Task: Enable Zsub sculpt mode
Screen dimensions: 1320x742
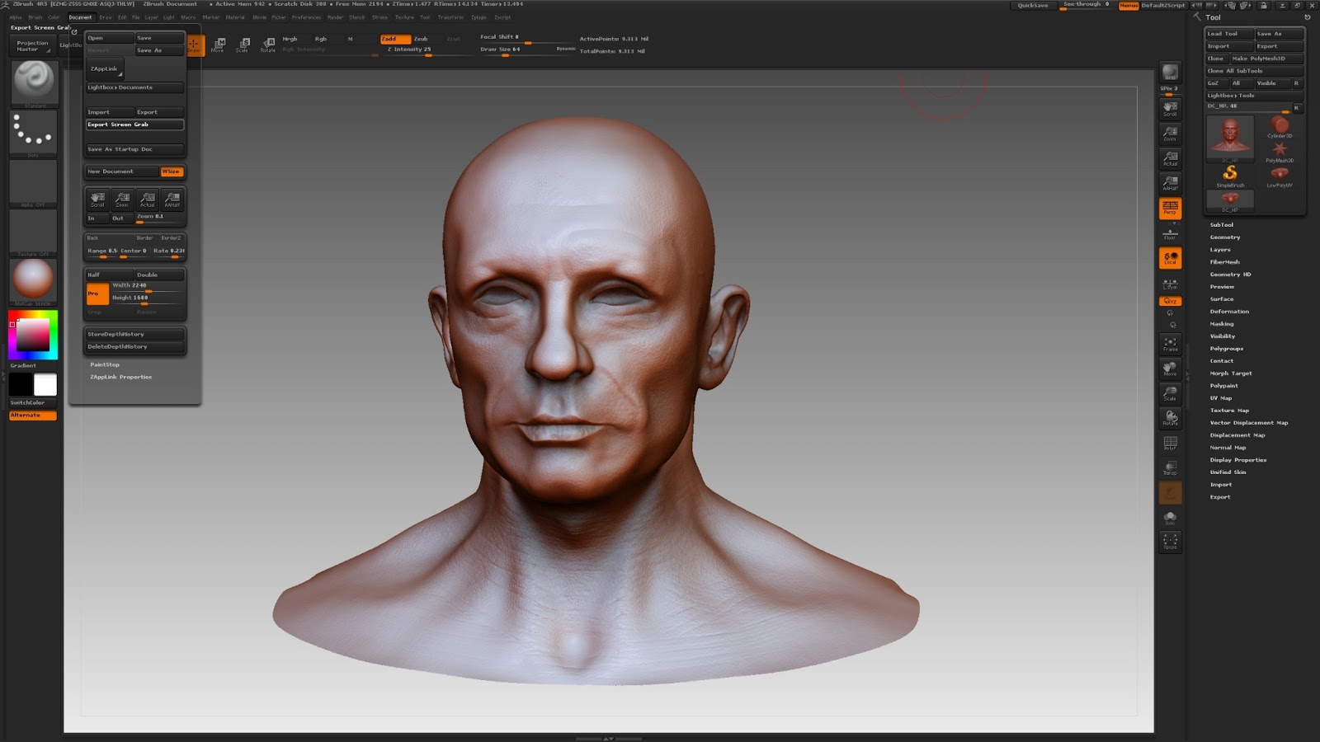Action: point(422,39)
